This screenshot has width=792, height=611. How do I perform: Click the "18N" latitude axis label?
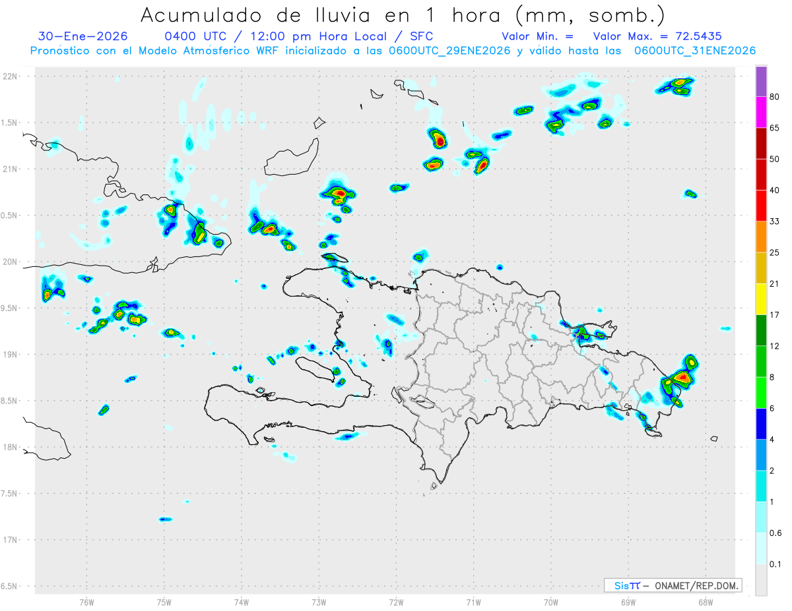click(x=10, y=447)
